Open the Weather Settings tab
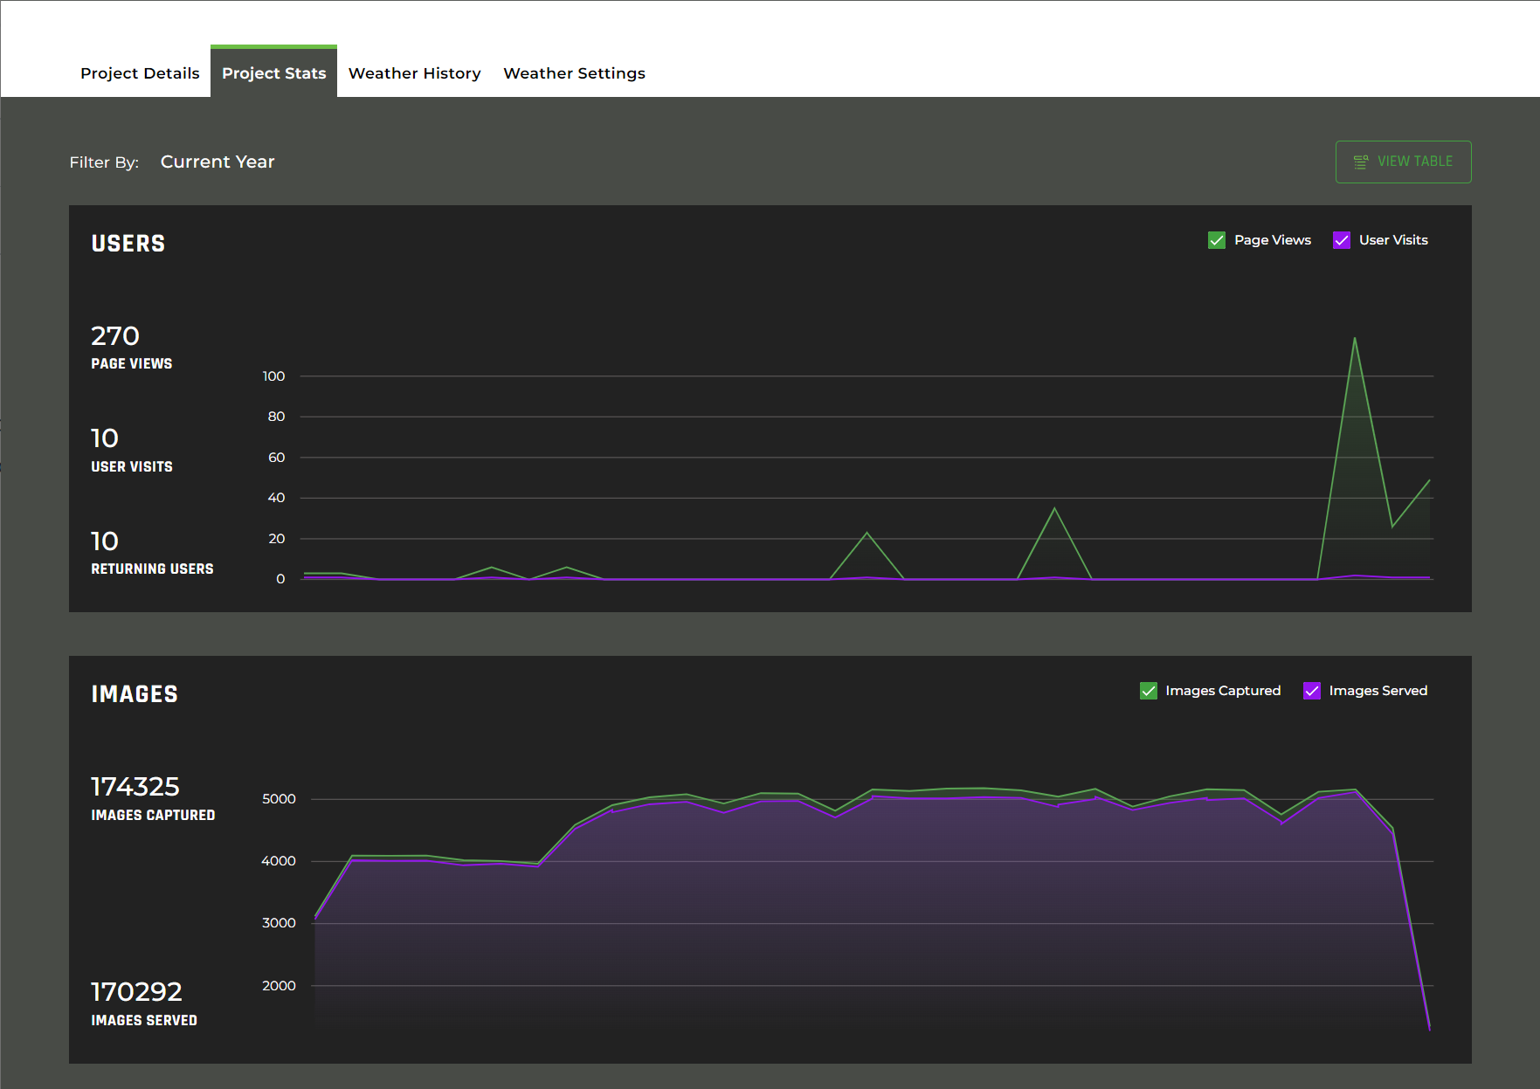The width and height of the screenshot is (1540, 1089). [574, 73]
